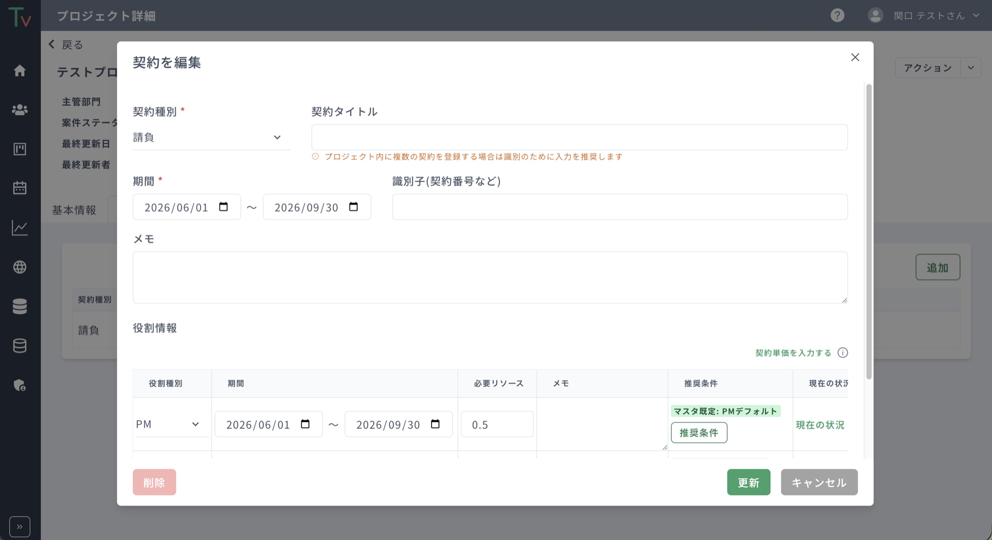992x540 pixels.
Task: Click the 追加 button behind dialog
Action: (937, 267)
